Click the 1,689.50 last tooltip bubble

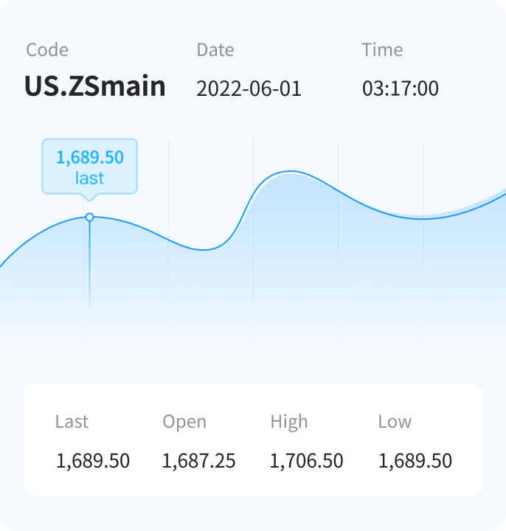[x=89, y=167]
